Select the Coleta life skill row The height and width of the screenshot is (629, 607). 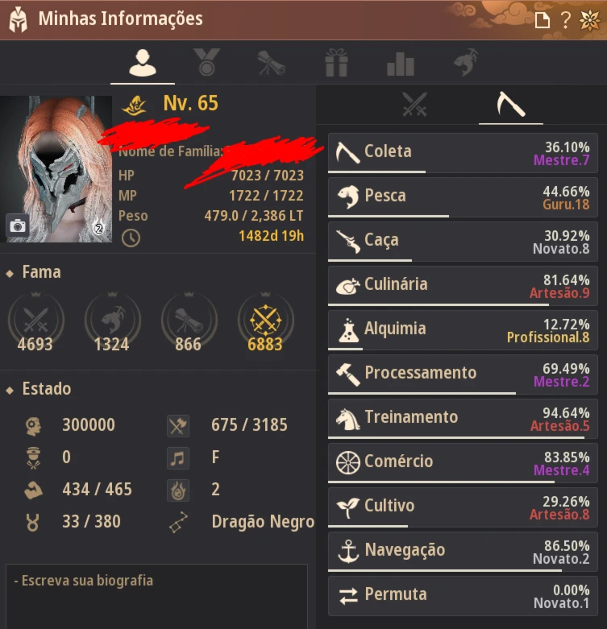(463, 153)
